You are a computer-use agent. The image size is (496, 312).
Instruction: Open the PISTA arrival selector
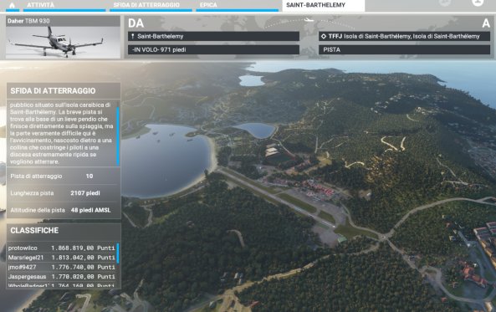pos(404,49)
